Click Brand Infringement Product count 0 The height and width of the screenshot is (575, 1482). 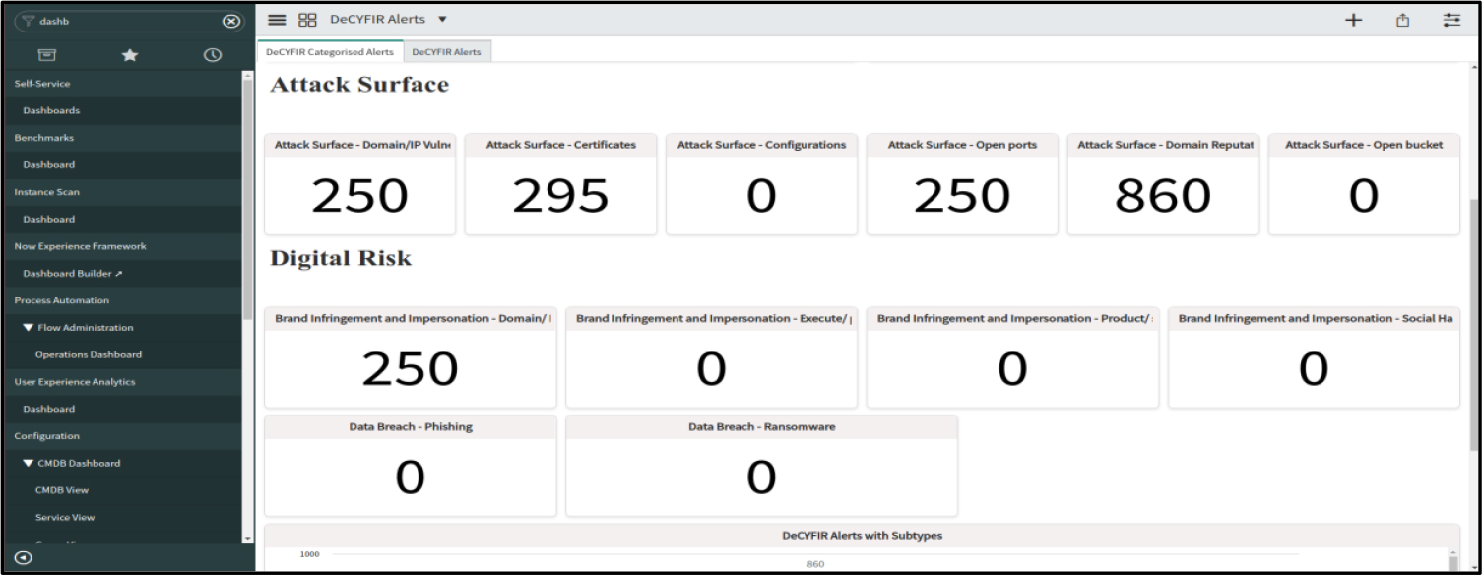coord(1012,369)
